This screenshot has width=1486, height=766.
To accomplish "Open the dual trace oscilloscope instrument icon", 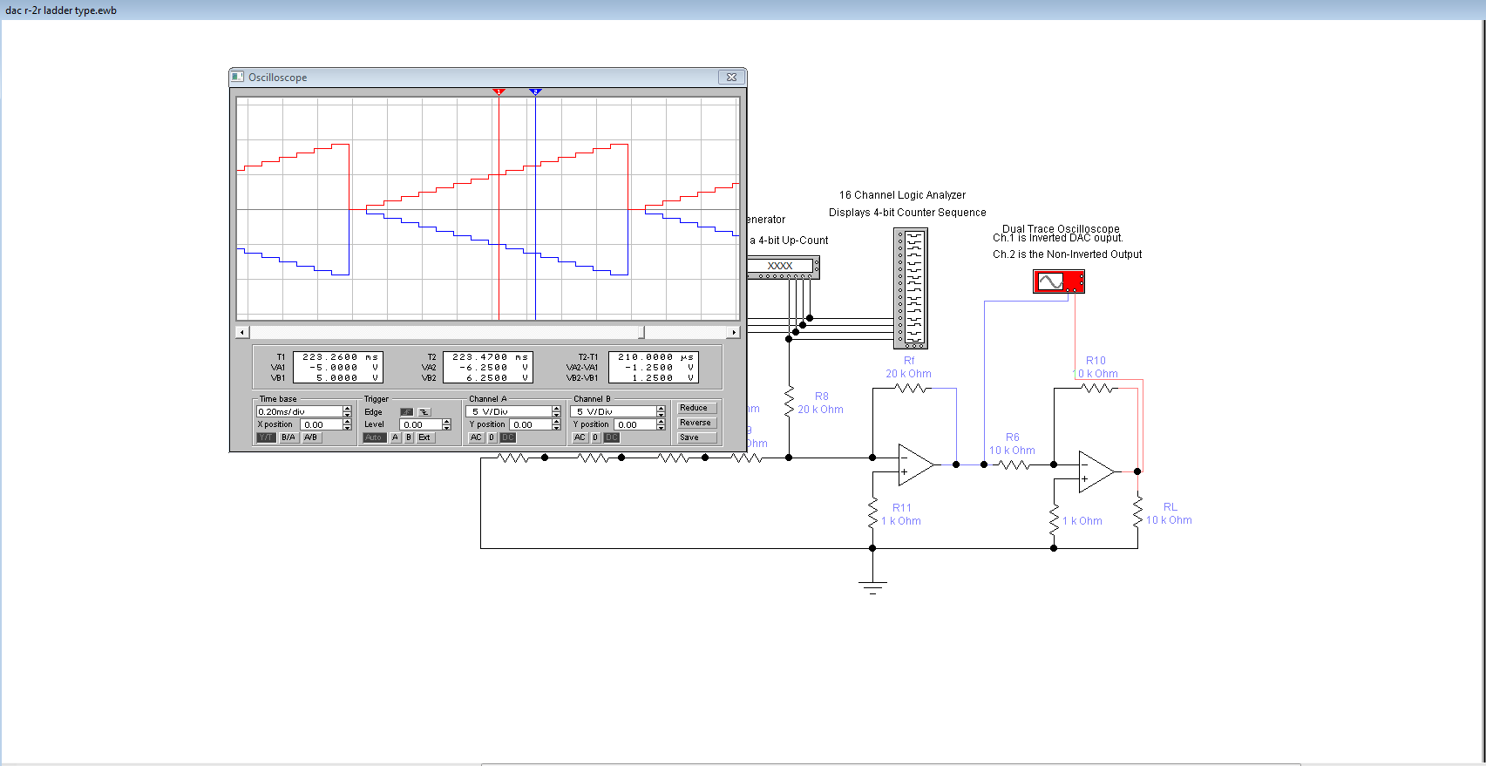I will click(x=1059, y=281).
